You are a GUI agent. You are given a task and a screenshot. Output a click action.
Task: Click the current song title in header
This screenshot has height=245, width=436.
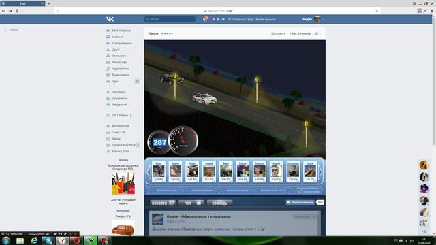tap(251, 20)
